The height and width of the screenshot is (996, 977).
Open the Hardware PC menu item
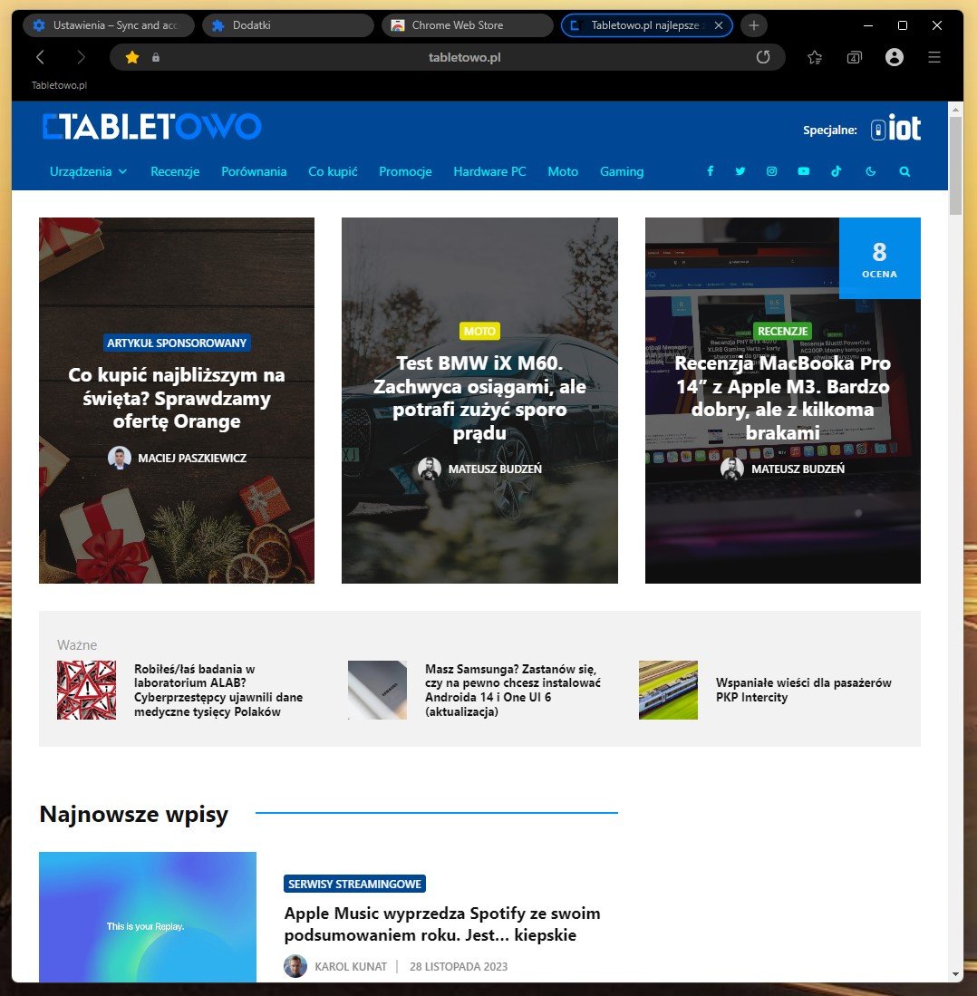pyautogui.click(x=489, y=171)
